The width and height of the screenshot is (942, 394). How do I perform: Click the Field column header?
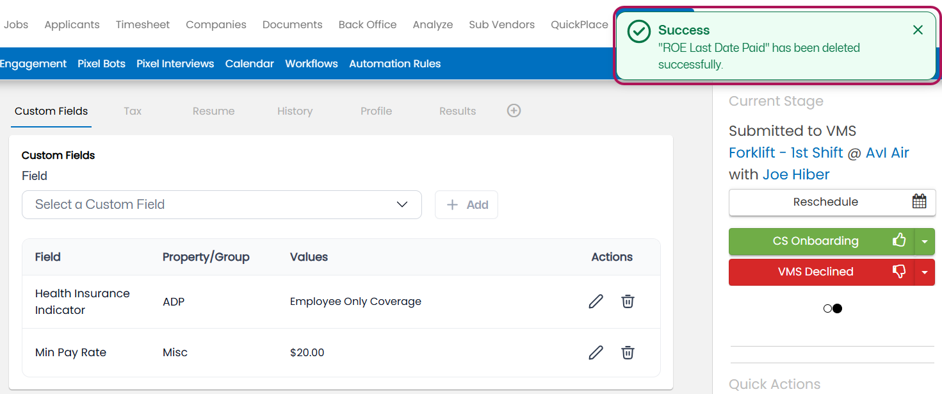(48, 257)
